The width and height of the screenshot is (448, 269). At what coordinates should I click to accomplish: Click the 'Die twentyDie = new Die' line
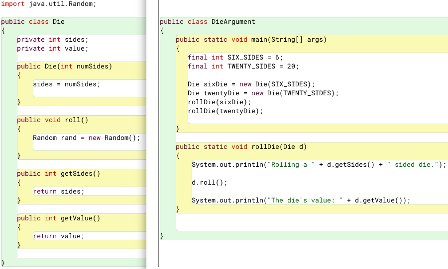(x=263, y=93)
